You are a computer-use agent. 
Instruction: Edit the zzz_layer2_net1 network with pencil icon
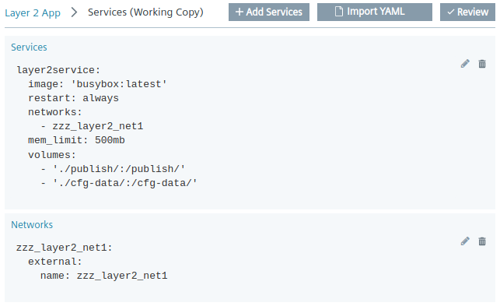[x=465, y=241]
